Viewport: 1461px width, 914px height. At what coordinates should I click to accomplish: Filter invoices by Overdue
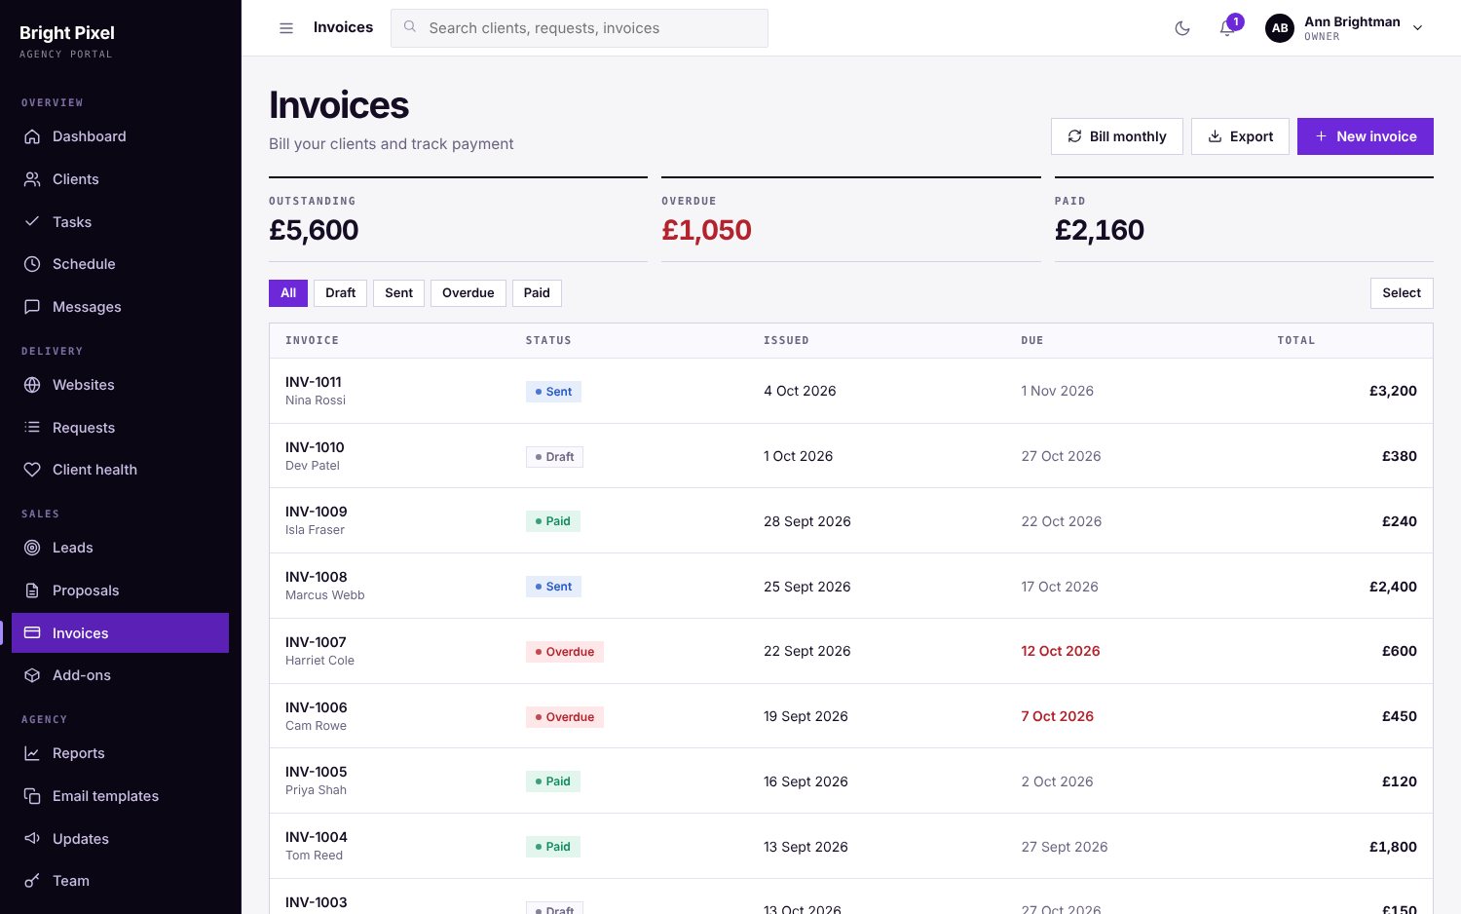468,293
